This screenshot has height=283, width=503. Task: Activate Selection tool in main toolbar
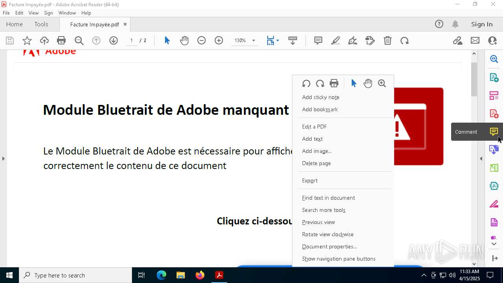(x=167, y=40)
